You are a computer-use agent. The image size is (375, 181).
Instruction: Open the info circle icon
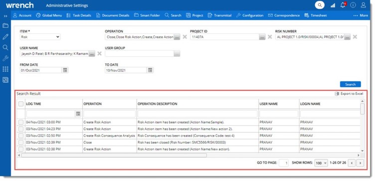click(x=353, y=5)
